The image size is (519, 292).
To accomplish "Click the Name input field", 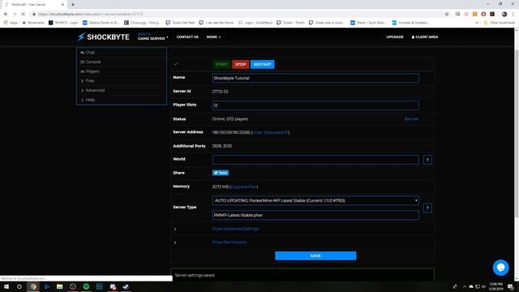I will click(315, 78).
